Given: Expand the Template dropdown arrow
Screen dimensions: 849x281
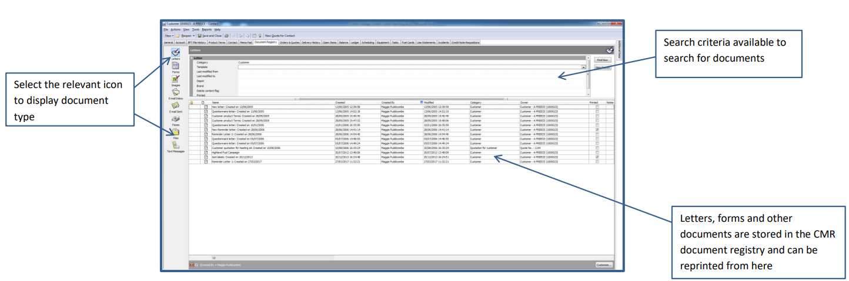Looking at the screenshot, I should click(x=583, y=67).
